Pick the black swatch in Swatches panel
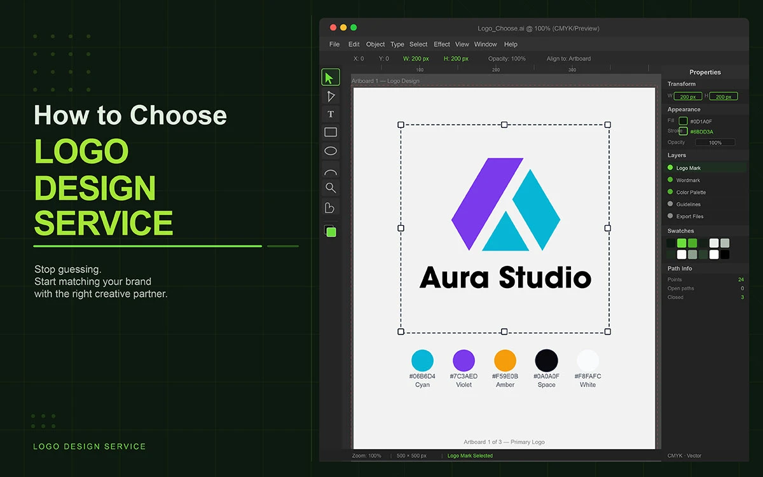The width and height of the screenshot is (763, 477). (725, 254)
